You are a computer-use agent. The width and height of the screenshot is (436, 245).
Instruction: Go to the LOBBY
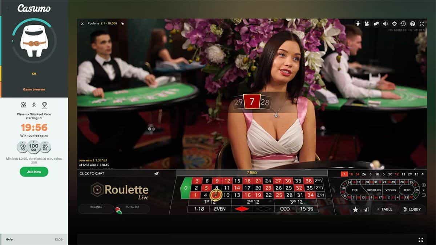click(412, 209)
